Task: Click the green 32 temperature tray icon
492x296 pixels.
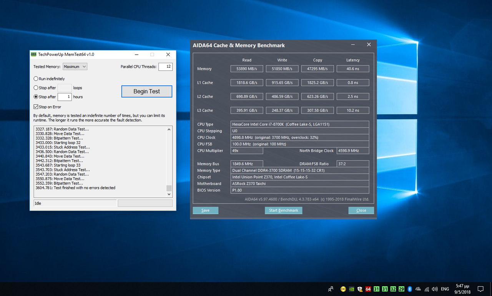Action: point(393,289)
